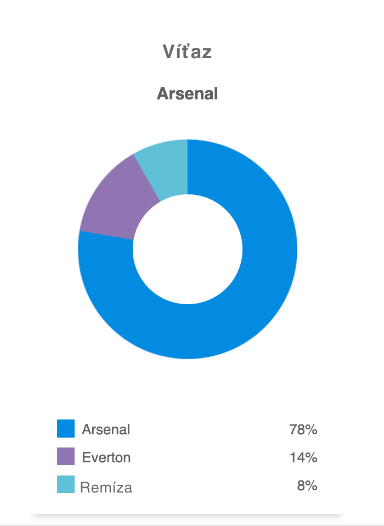Click the white center of the donut chart

coord(188,249)
